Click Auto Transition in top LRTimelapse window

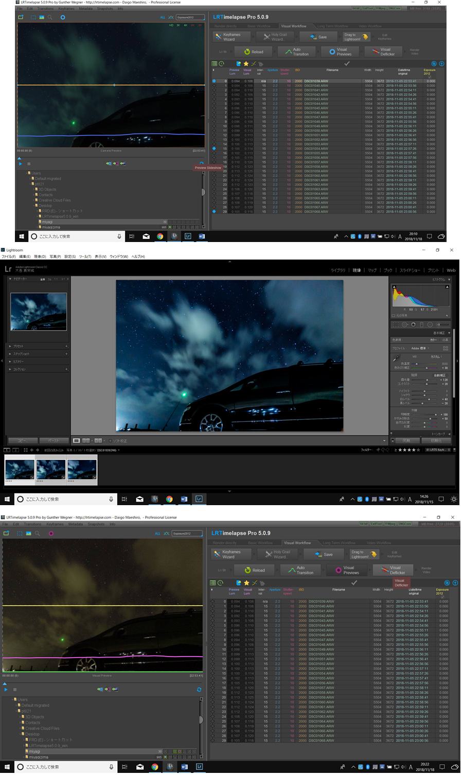click(296, 51)
